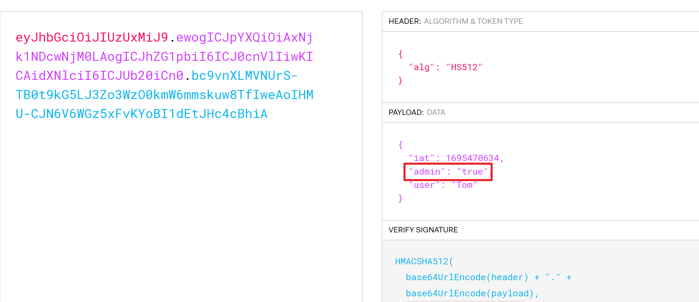
Task: Click the signature line starting TB0t9kG5LJ3Zo3
Action: point(164,95)
